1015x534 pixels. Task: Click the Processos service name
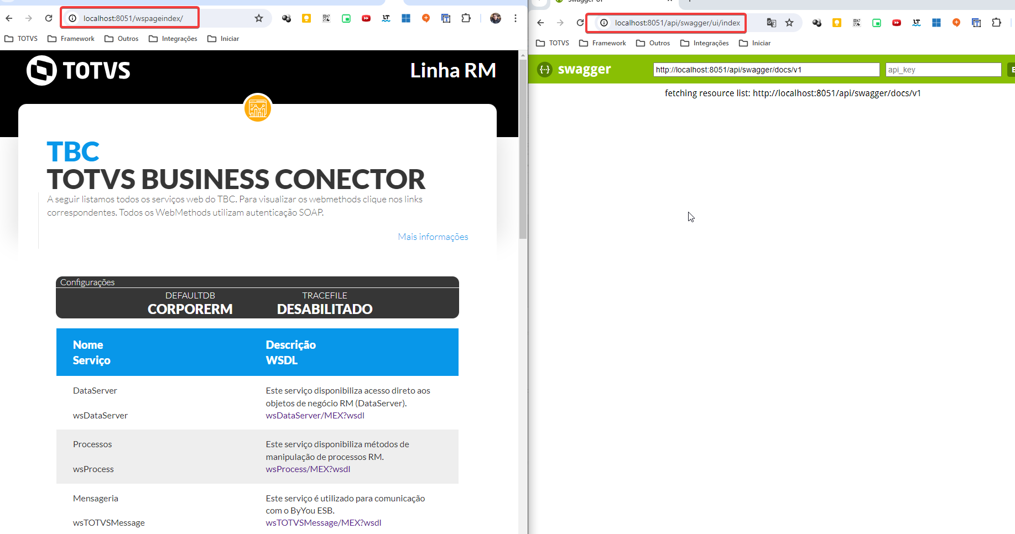pyautogui.click(x=92, y=444)
